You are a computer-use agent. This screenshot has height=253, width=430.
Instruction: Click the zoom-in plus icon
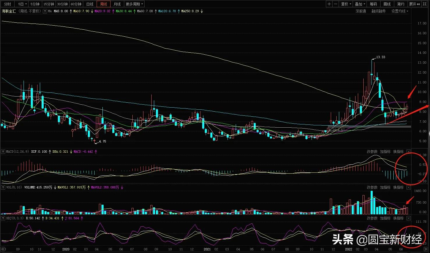coord(329,4)
